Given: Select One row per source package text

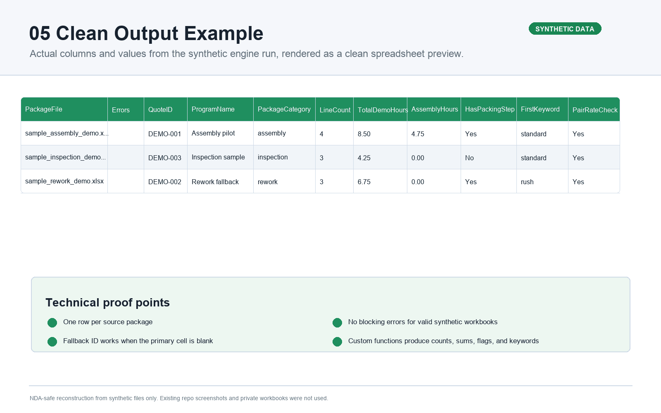Looking at the screenshot, I should [108, 322].
